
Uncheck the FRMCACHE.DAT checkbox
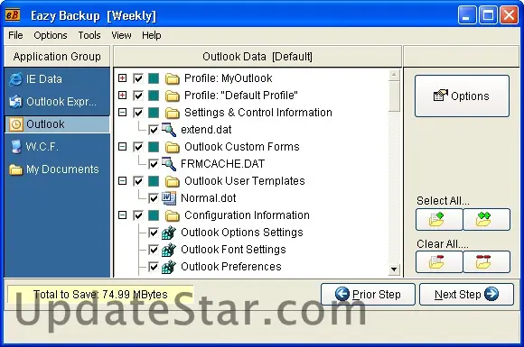pos(154,164)
